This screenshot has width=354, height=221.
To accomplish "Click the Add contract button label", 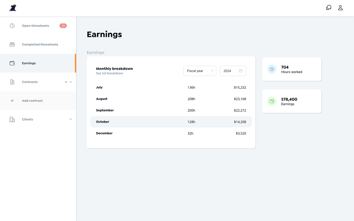I will point(32,101).
